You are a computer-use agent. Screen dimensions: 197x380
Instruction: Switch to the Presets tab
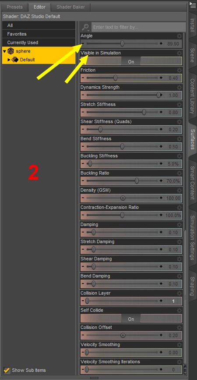(x=14, y=7)
